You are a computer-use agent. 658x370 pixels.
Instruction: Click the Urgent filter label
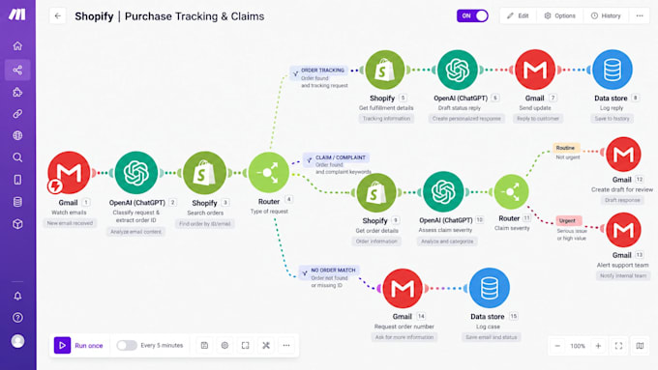tap(569, 220)
